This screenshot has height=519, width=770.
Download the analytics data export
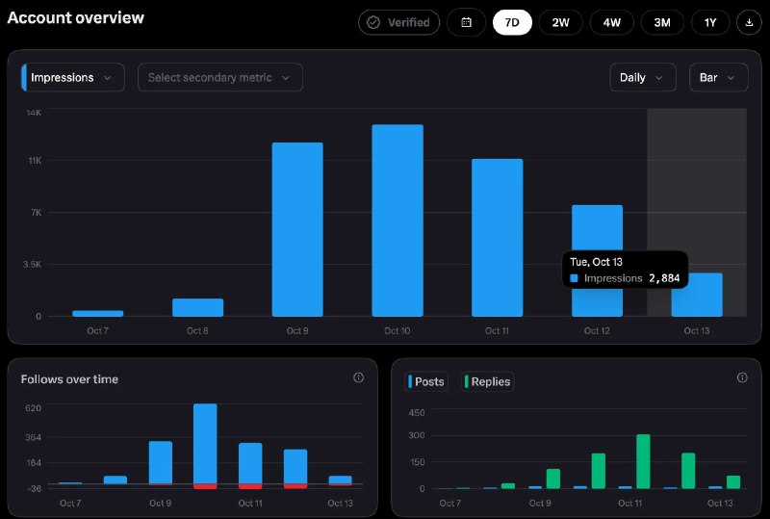click(x=749, y=22)
